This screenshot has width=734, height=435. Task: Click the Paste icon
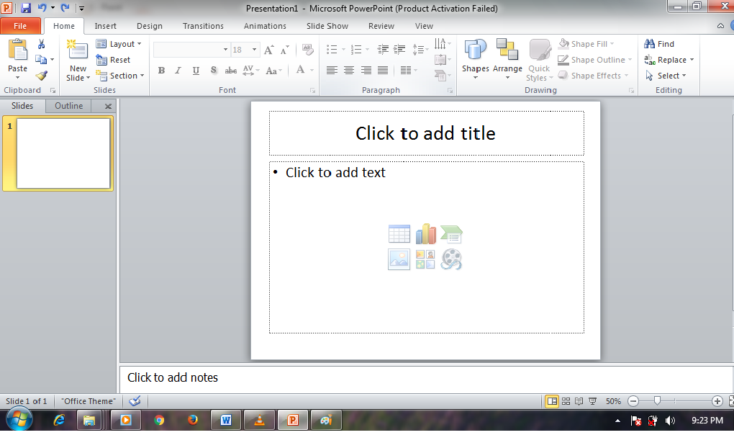click(18, 50)
